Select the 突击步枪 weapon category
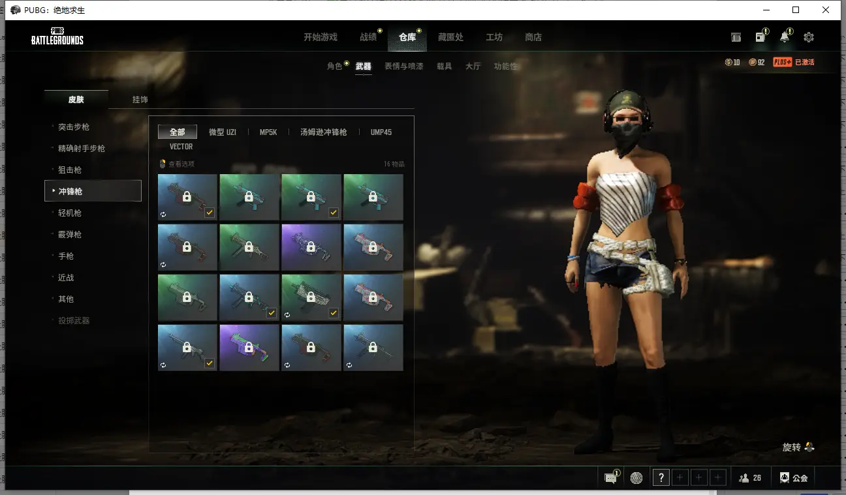 [74, 127]
